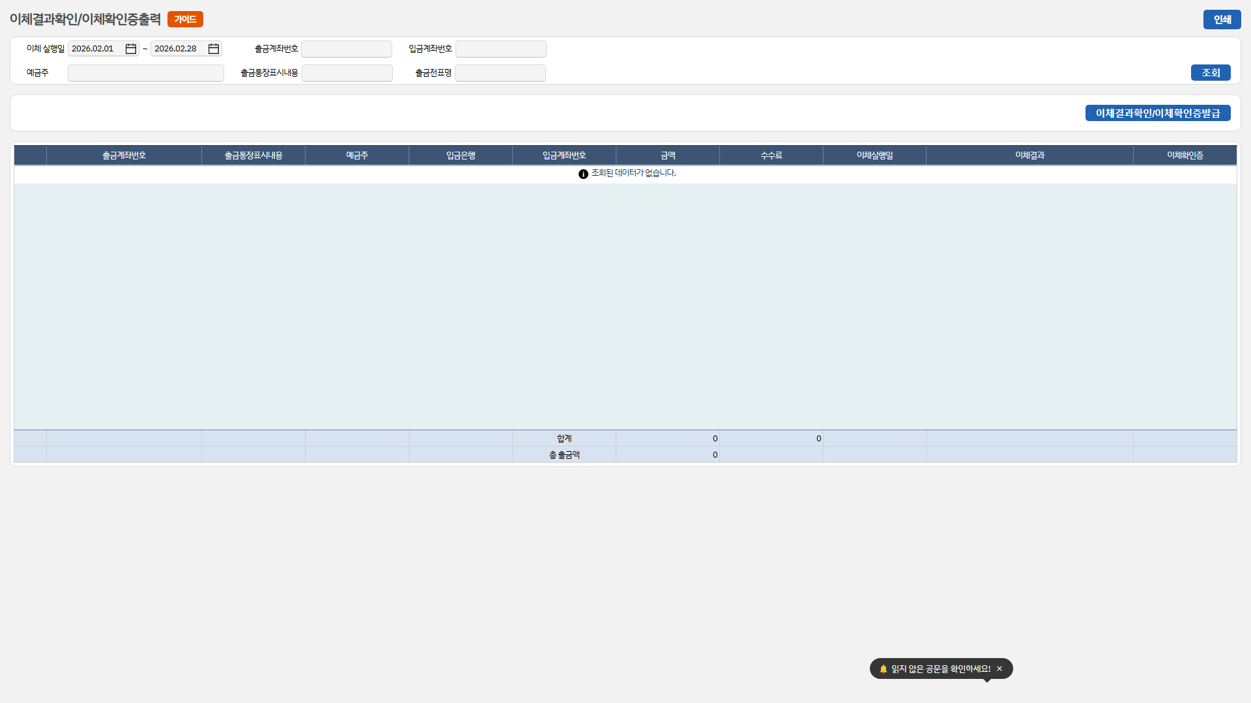Focus the 출금계좌번호 input field
1251x703 pixels.
[347, 49]
